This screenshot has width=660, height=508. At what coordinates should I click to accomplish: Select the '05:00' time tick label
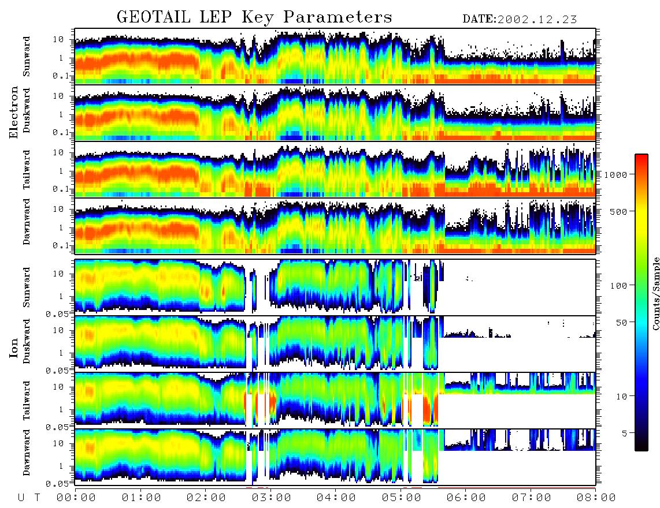(402, 498)
